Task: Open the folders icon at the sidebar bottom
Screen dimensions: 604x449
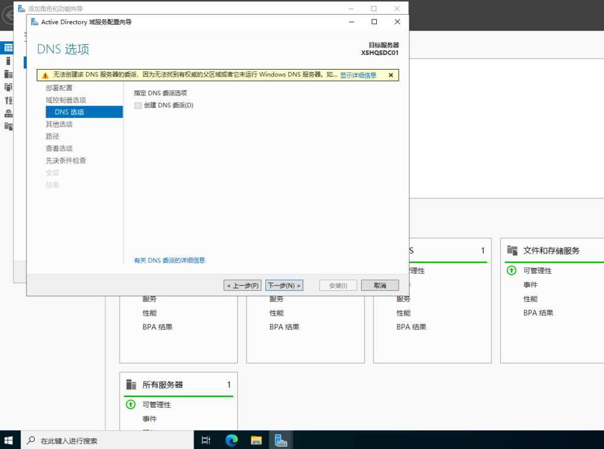Action: 8,126
